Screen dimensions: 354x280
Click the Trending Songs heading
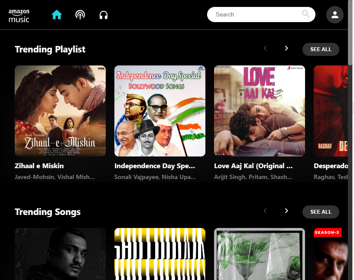47,212
